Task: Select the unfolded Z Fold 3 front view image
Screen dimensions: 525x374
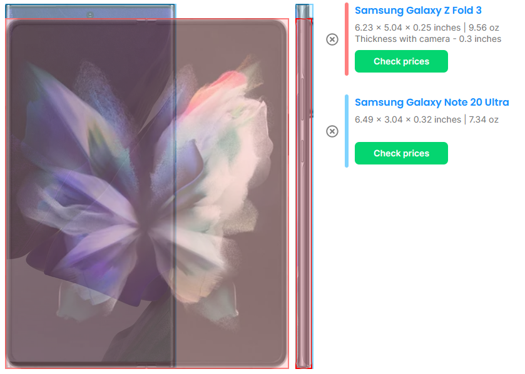Action: [x=147, y=193]
